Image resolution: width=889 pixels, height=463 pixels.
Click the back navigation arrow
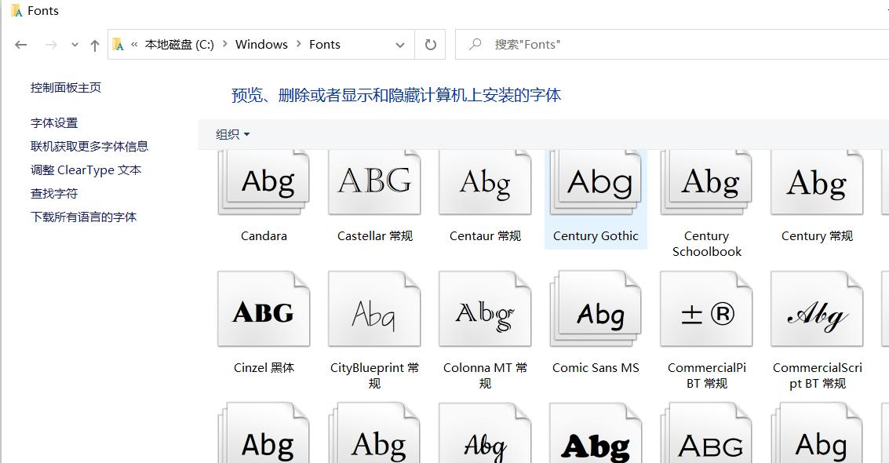20,45
